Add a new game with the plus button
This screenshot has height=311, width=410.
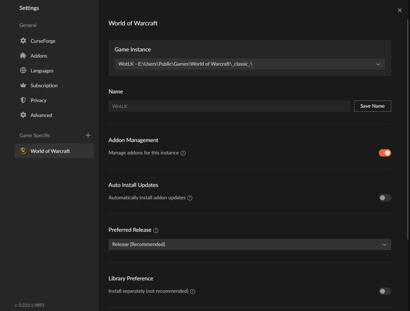tap(88, 135)
